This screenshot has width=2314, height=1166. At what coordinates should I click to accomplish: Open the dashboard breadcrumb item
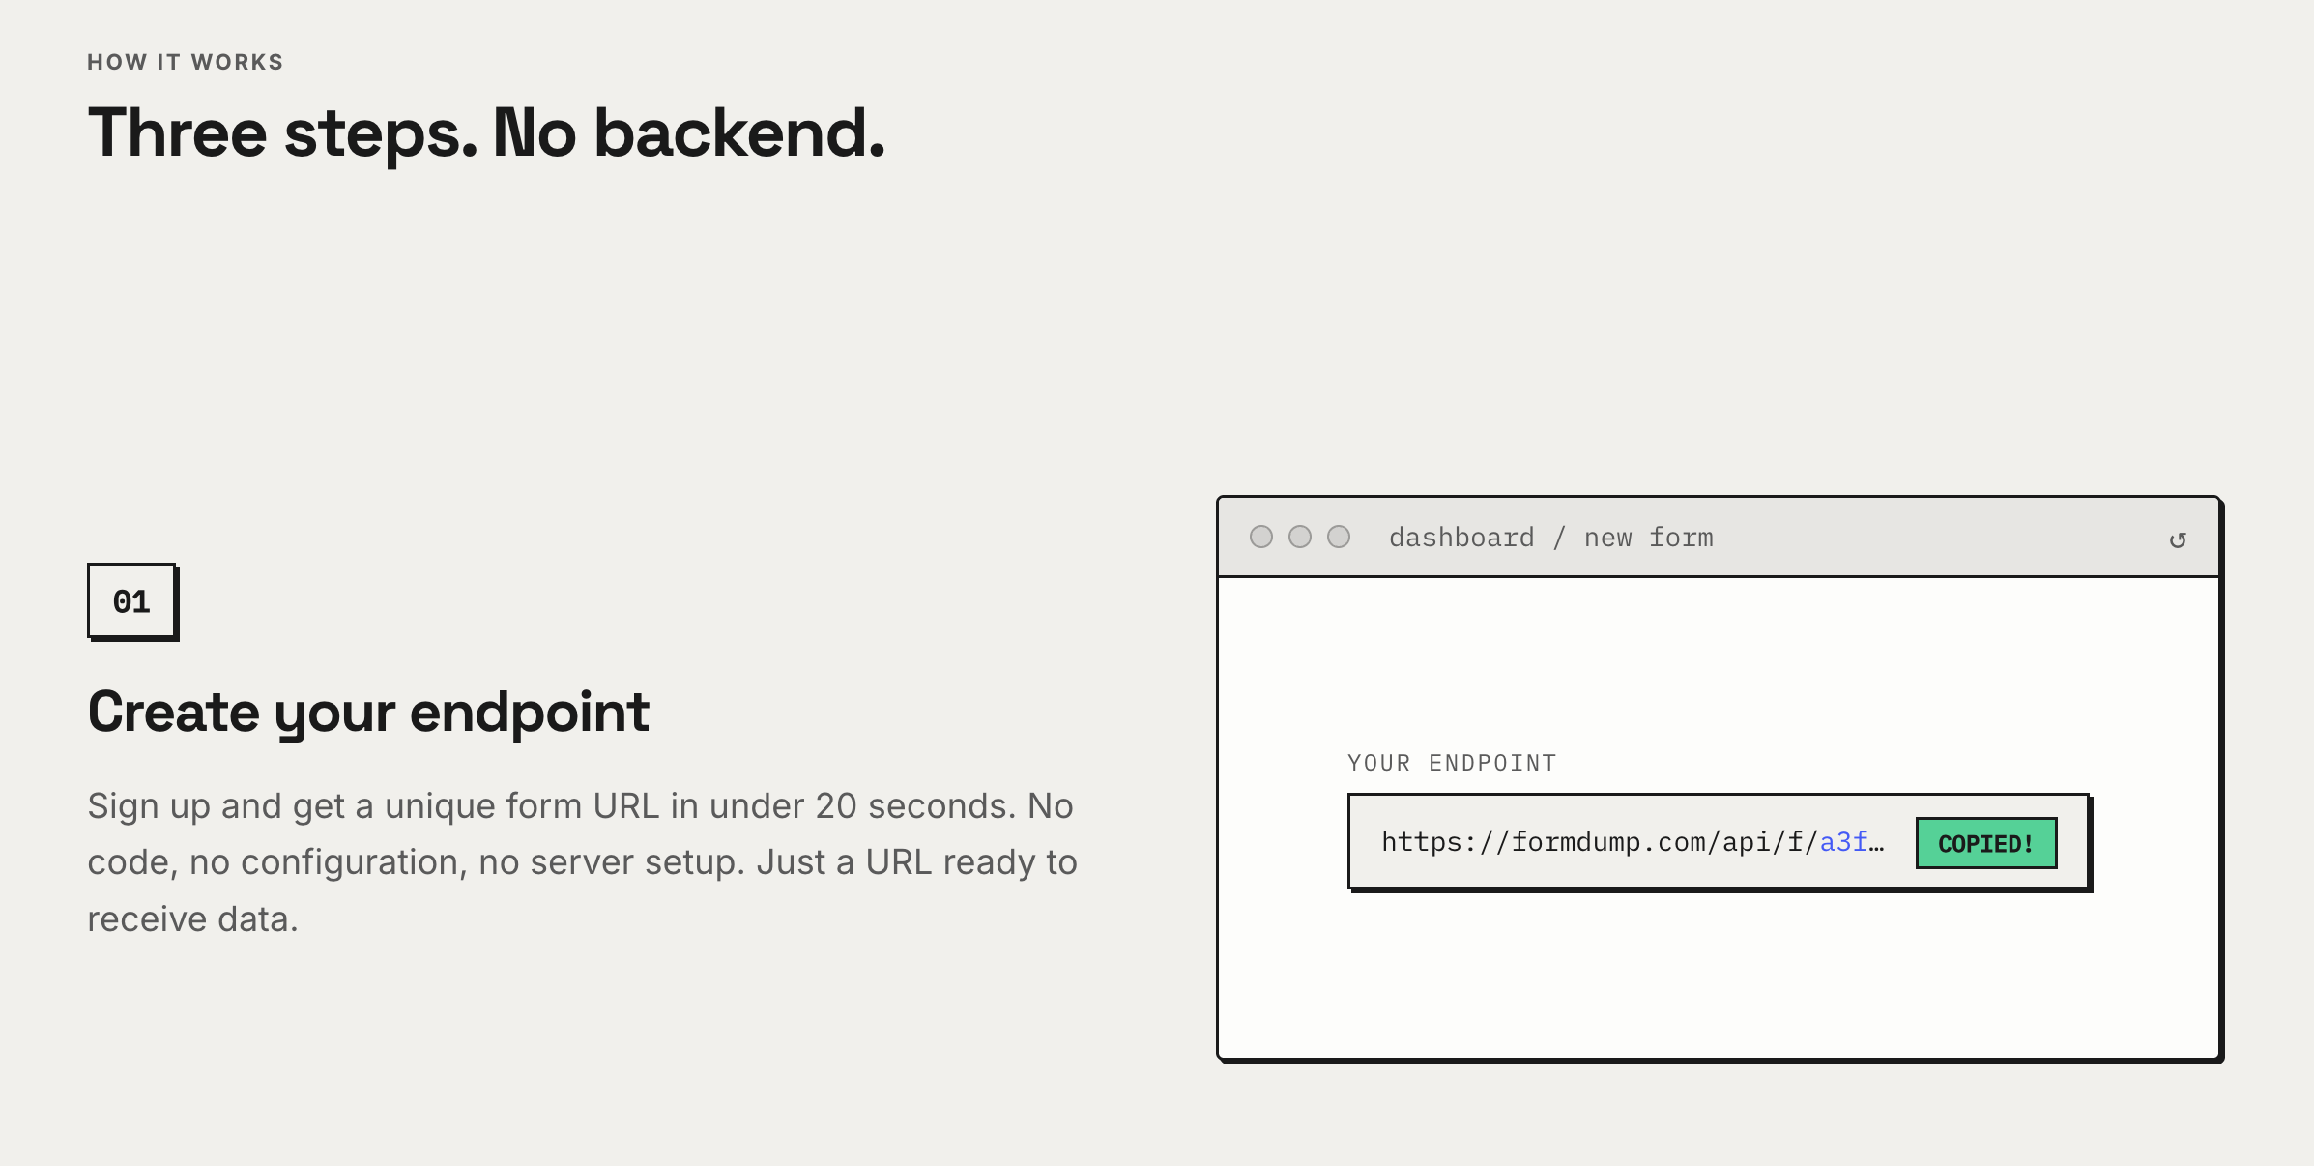point(1462,537)
